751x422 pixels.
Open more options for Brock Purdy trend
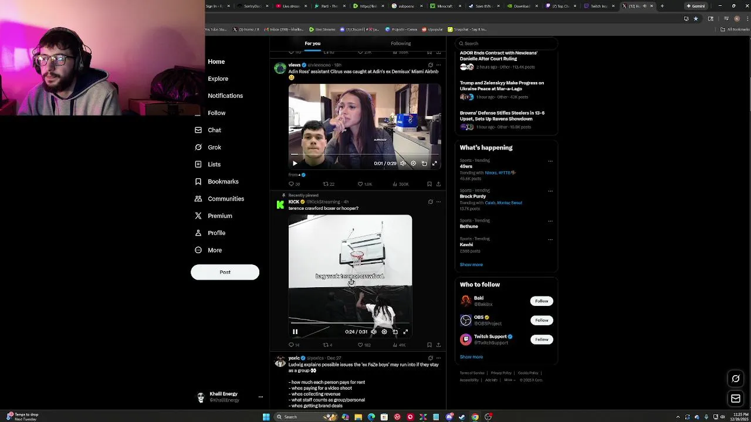click(x=550, y=190)
